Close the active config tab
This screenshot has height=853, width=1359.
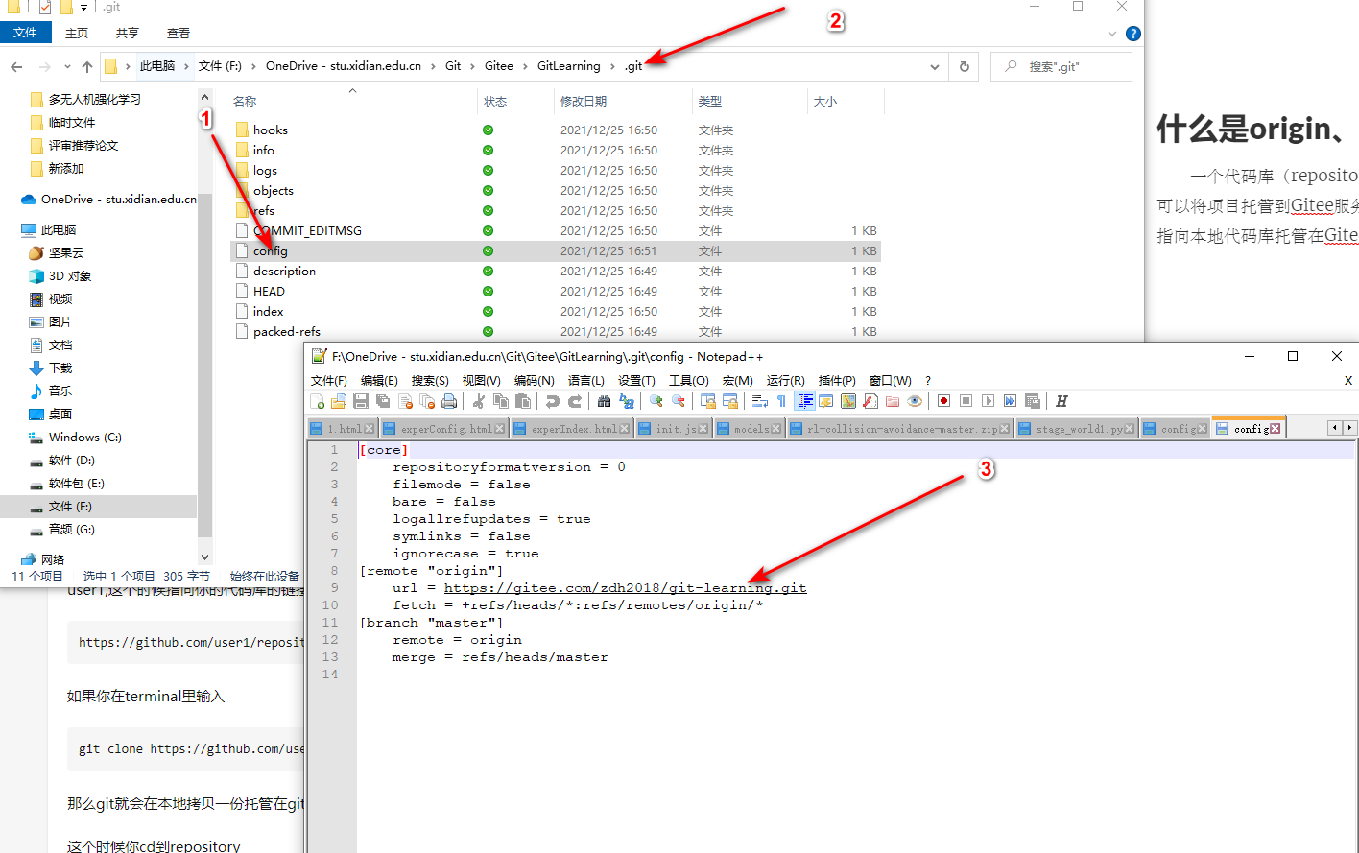(1275, 429)
